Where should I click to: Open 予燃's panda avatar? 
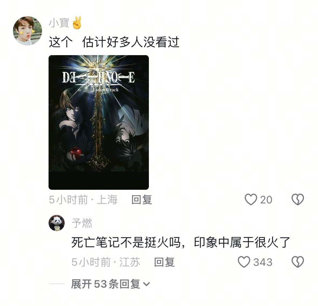(57, 223)
